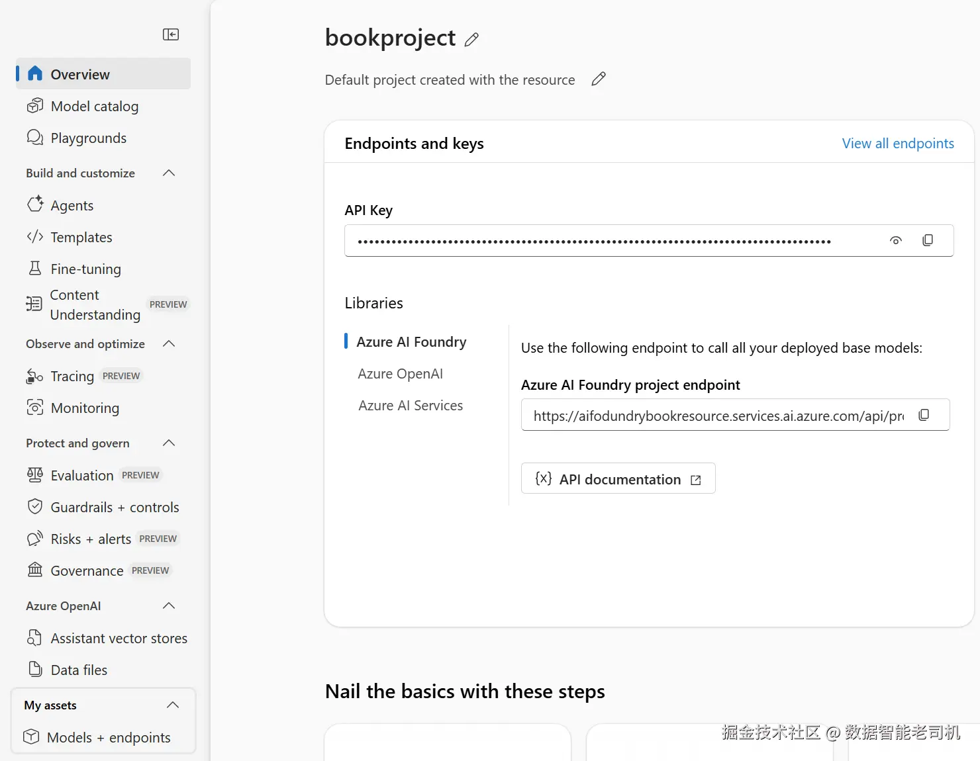Click the bookproject title text
The width and height of the screenshot is (980, 761).
pyautogui.click(x=390, y=38)
